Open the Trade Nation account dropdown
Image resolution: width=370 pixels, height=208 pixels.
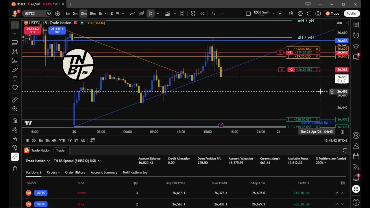pos(38,161)
